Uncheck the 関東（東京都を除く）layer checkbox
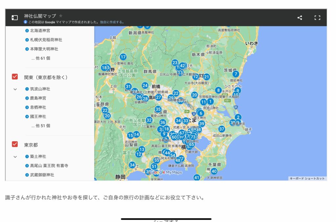Screen dimensions: 336x222 coord(15,77)
